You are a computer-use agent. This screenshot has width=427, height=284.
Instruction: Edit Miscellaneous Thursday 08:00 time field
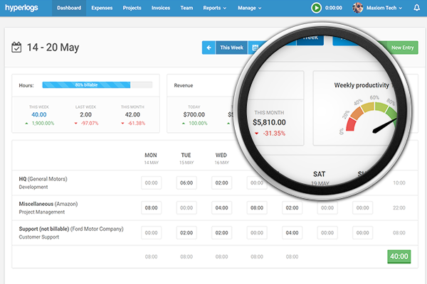tap(257, 207)
